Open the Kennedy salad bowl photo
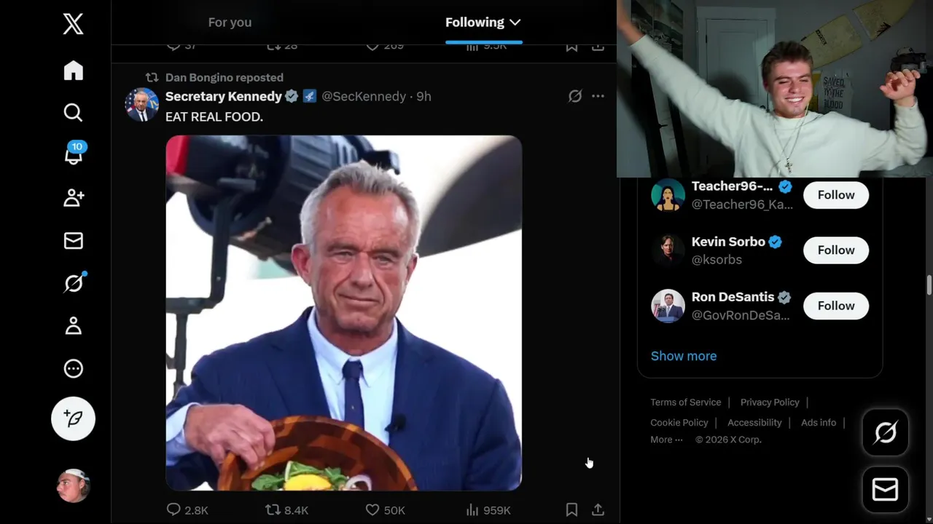The width and height of the screenshot is (933, 524). click(344, 313)
